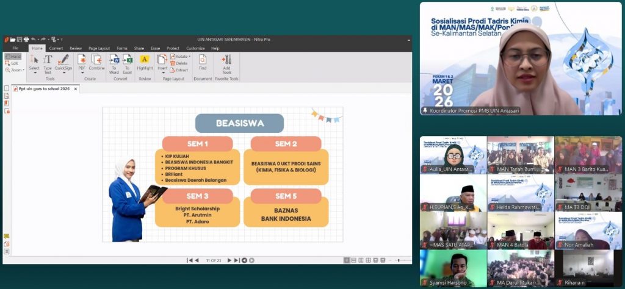Expand the PDF create dropdown arrow
Screen dimensions: 625x289
pos(82,73)
